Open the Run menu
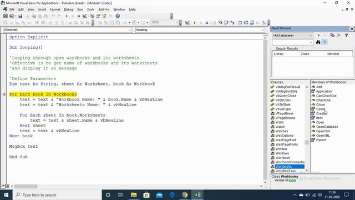Viewport: 355px width, 200px height. pyautogui.click(x=80, y=9)
